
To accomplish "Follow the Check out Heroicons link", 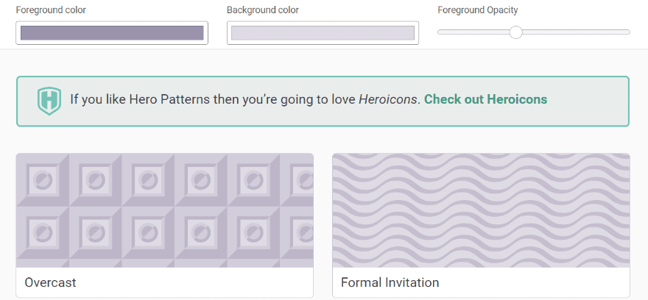I will pos(485,99).
